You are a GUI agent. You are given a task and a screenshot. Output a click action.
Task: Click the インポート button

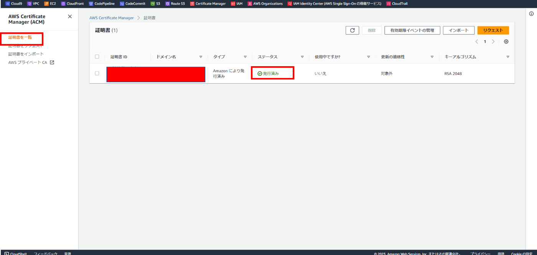[459, 30]
